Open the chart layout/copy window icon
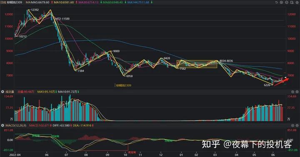The image size is (300, 157). (x=292, y=2)
